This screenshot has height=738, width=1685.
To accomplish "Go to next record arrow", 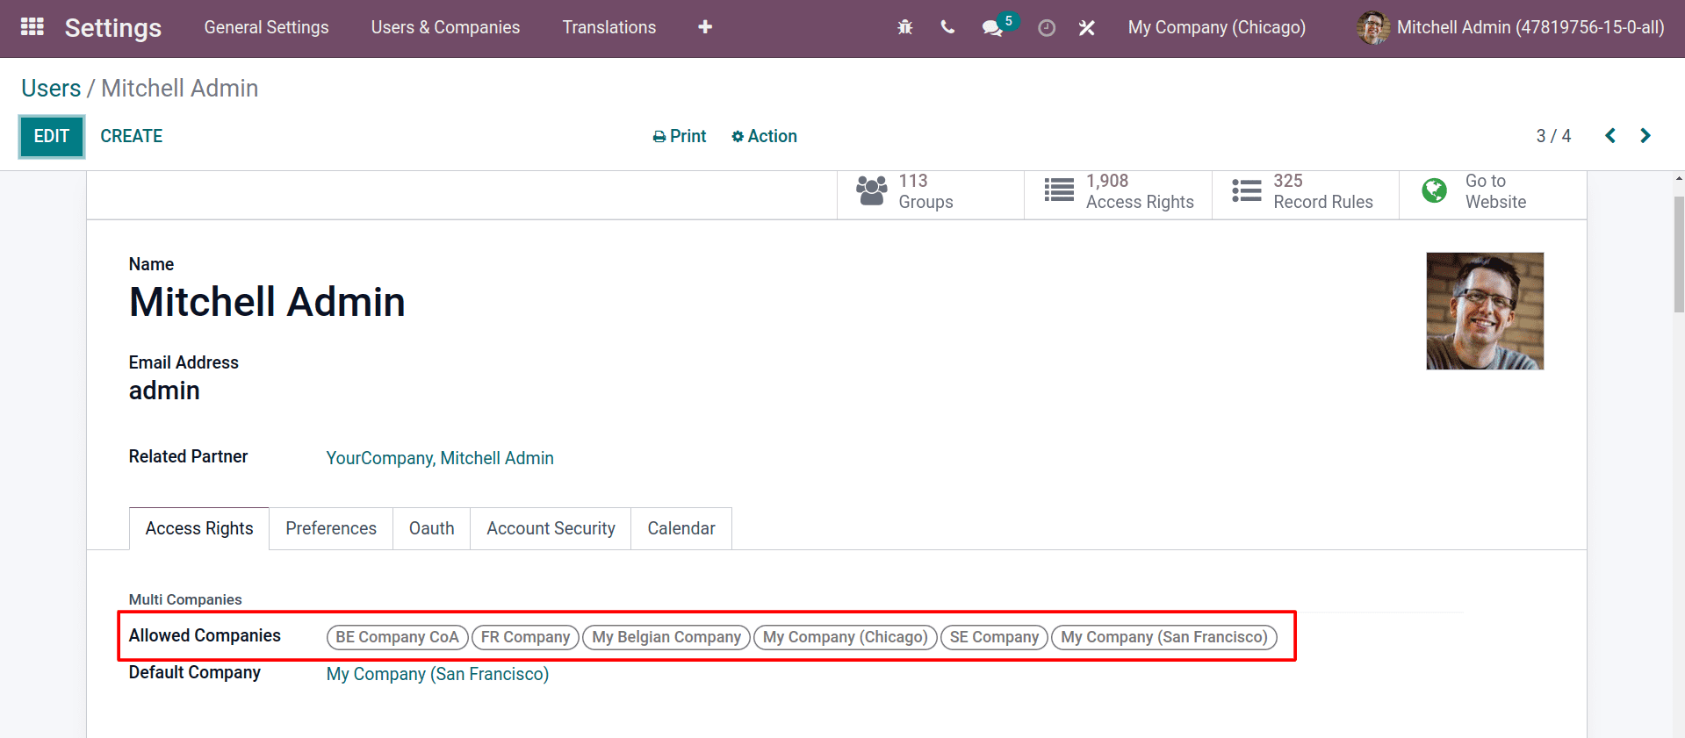I will click(x=1645, y=136).
